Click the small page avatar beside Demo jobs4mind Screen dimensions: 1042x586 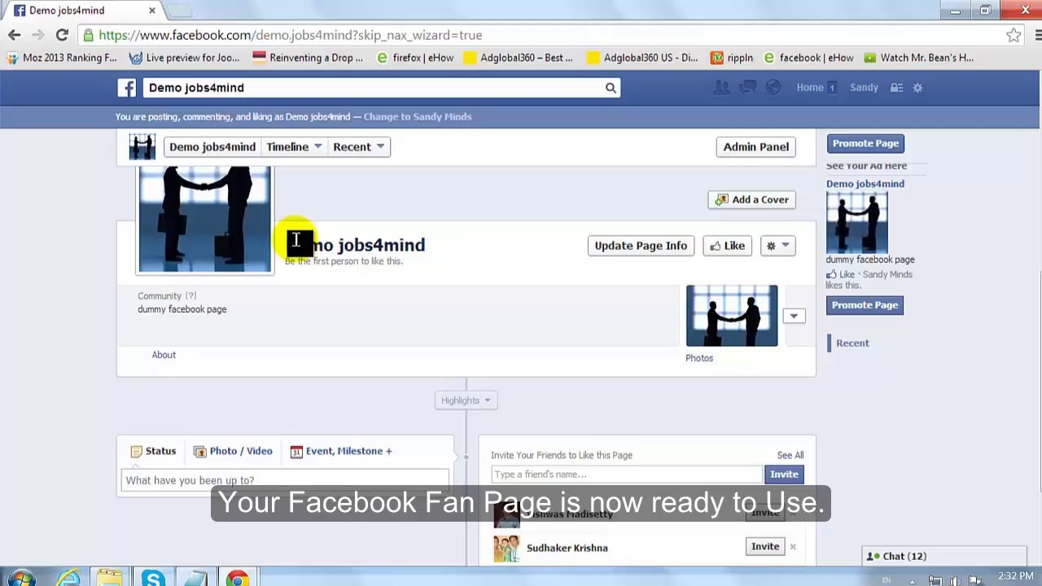click(x=142, y=146)
